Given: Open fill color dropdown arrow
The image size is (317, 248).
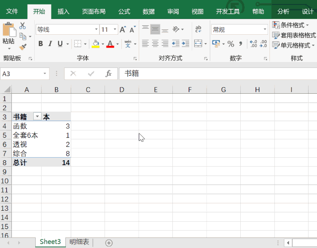Looking at the screenshot, I should [x=103, y=44].
